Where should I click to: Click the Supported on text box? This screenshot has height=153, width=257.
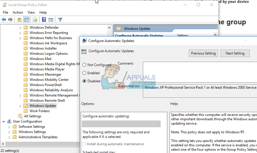200,91
